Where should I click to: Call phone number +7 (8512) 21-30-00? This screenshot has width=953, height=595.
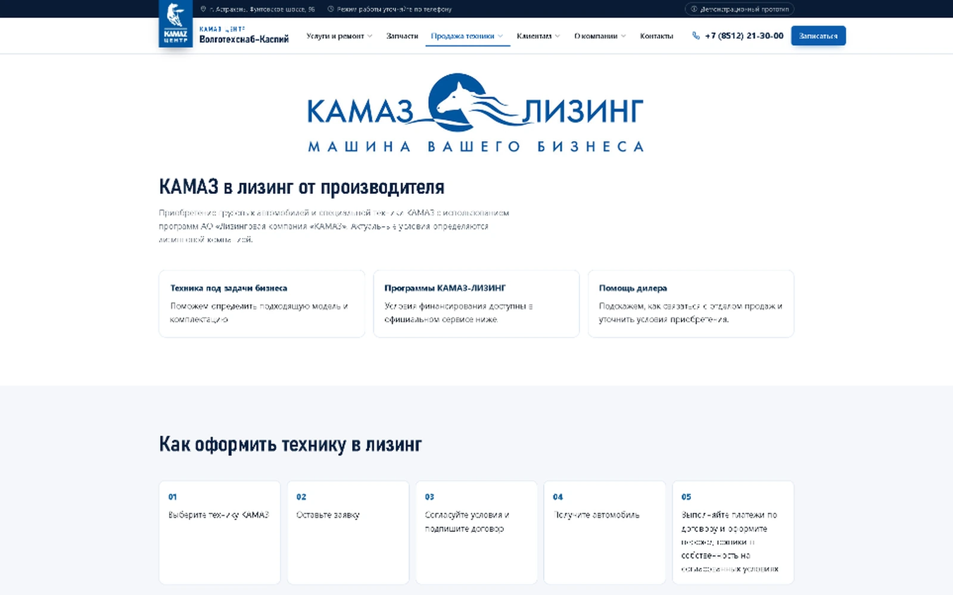(744, 36)
